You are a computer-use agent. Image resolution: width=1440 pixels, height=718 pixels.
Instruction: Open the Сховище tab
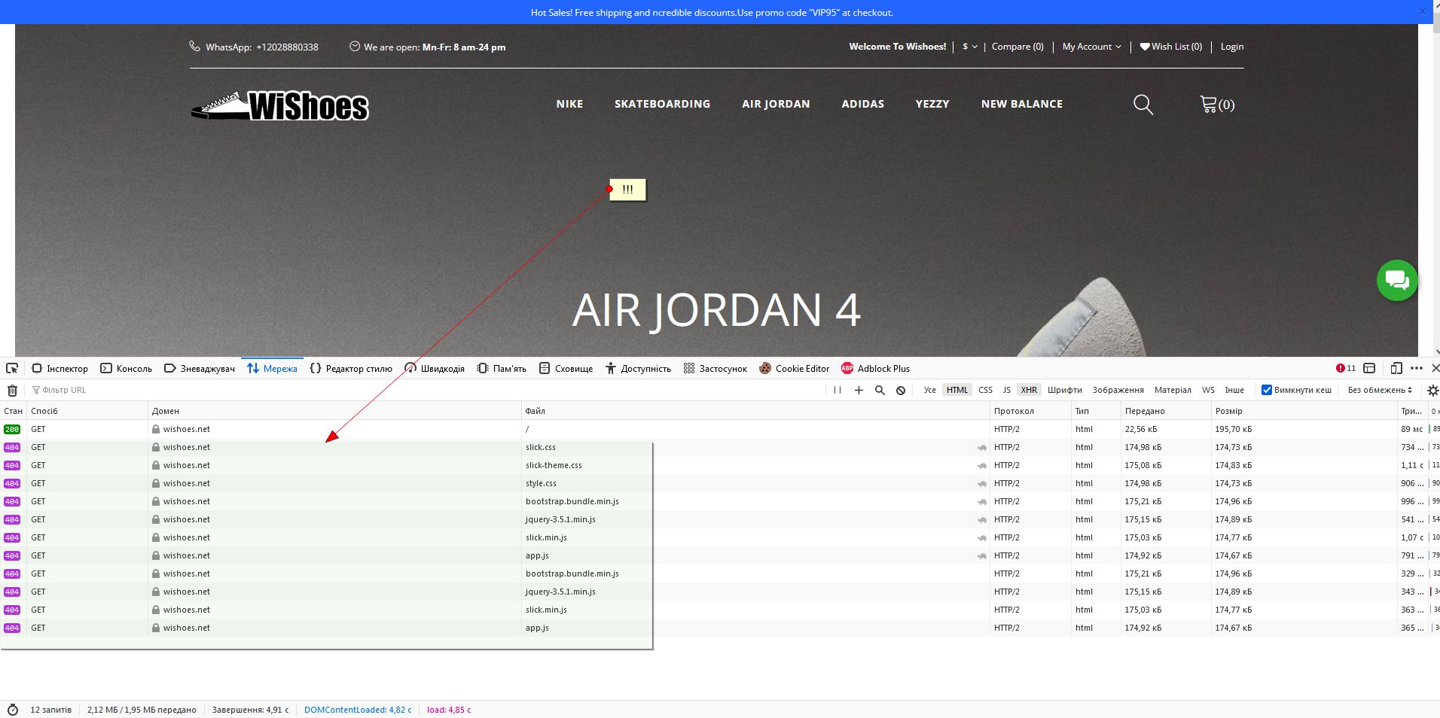click(566, 368)
